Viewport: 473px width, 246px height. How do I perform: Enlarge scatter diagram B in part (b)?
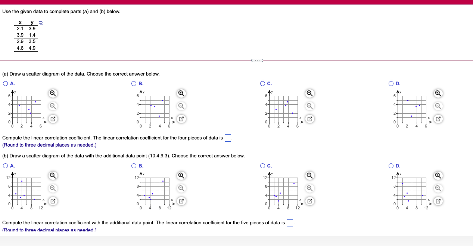click(181, 201)
